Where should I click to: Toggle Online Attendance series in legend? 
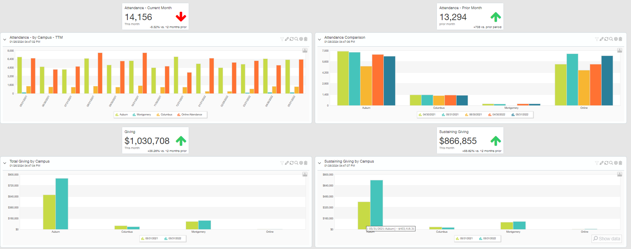(190, 115)
